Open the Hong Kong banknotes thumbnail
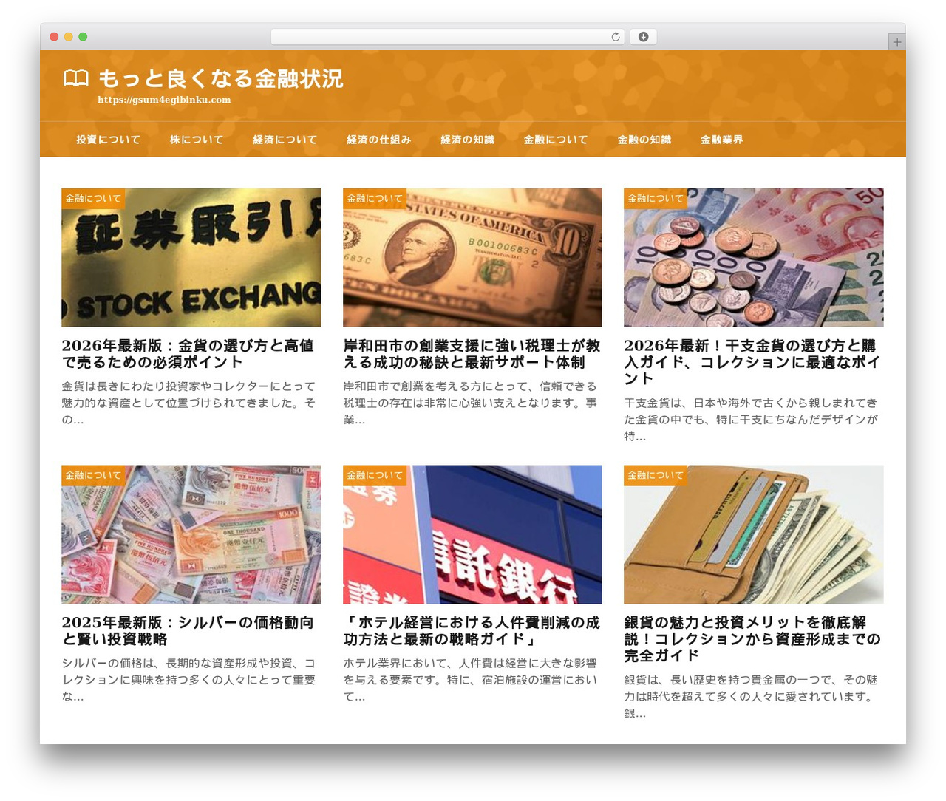Screen dimensions: 946x801 tap(191, 534)
